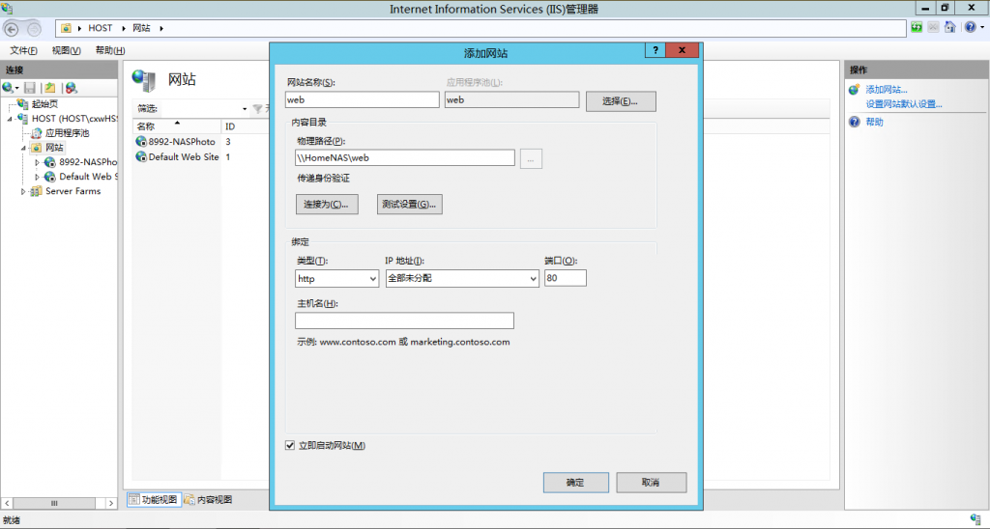Toggle the 立即启动网站 checkbox

click(290, 445)
